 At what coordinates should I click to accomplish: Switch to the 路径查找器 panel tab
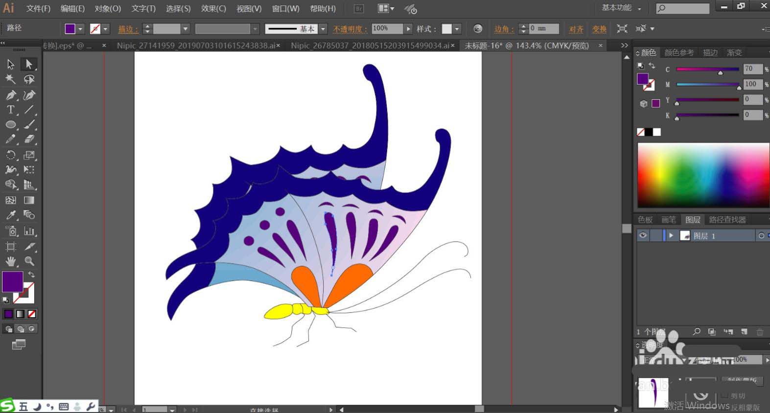coord(727,220)
